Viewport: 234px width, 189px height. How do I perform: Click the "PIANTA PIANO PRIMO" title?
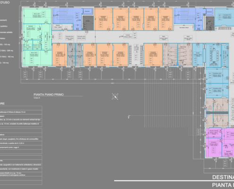(49, 94)
